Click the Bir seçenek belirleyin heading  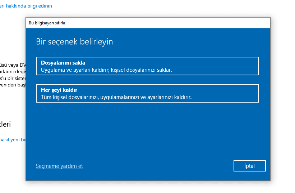click(x=74, y=42)
